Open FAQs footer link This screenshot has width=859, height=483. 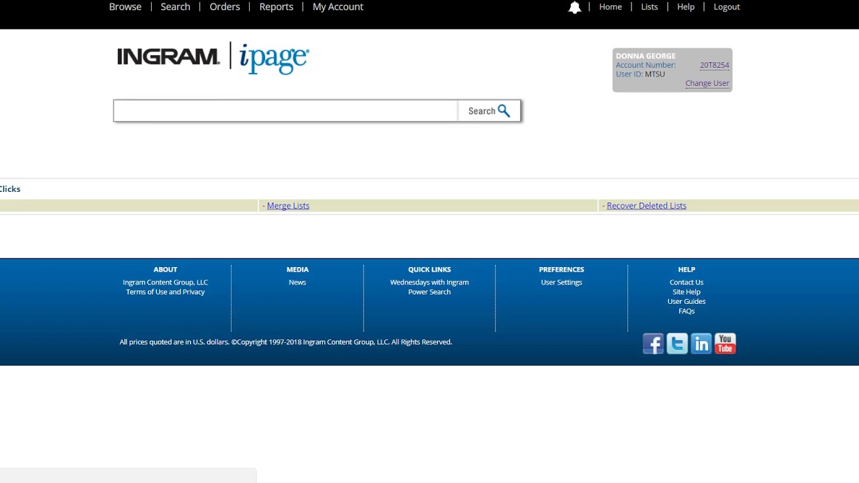point(687,311)
